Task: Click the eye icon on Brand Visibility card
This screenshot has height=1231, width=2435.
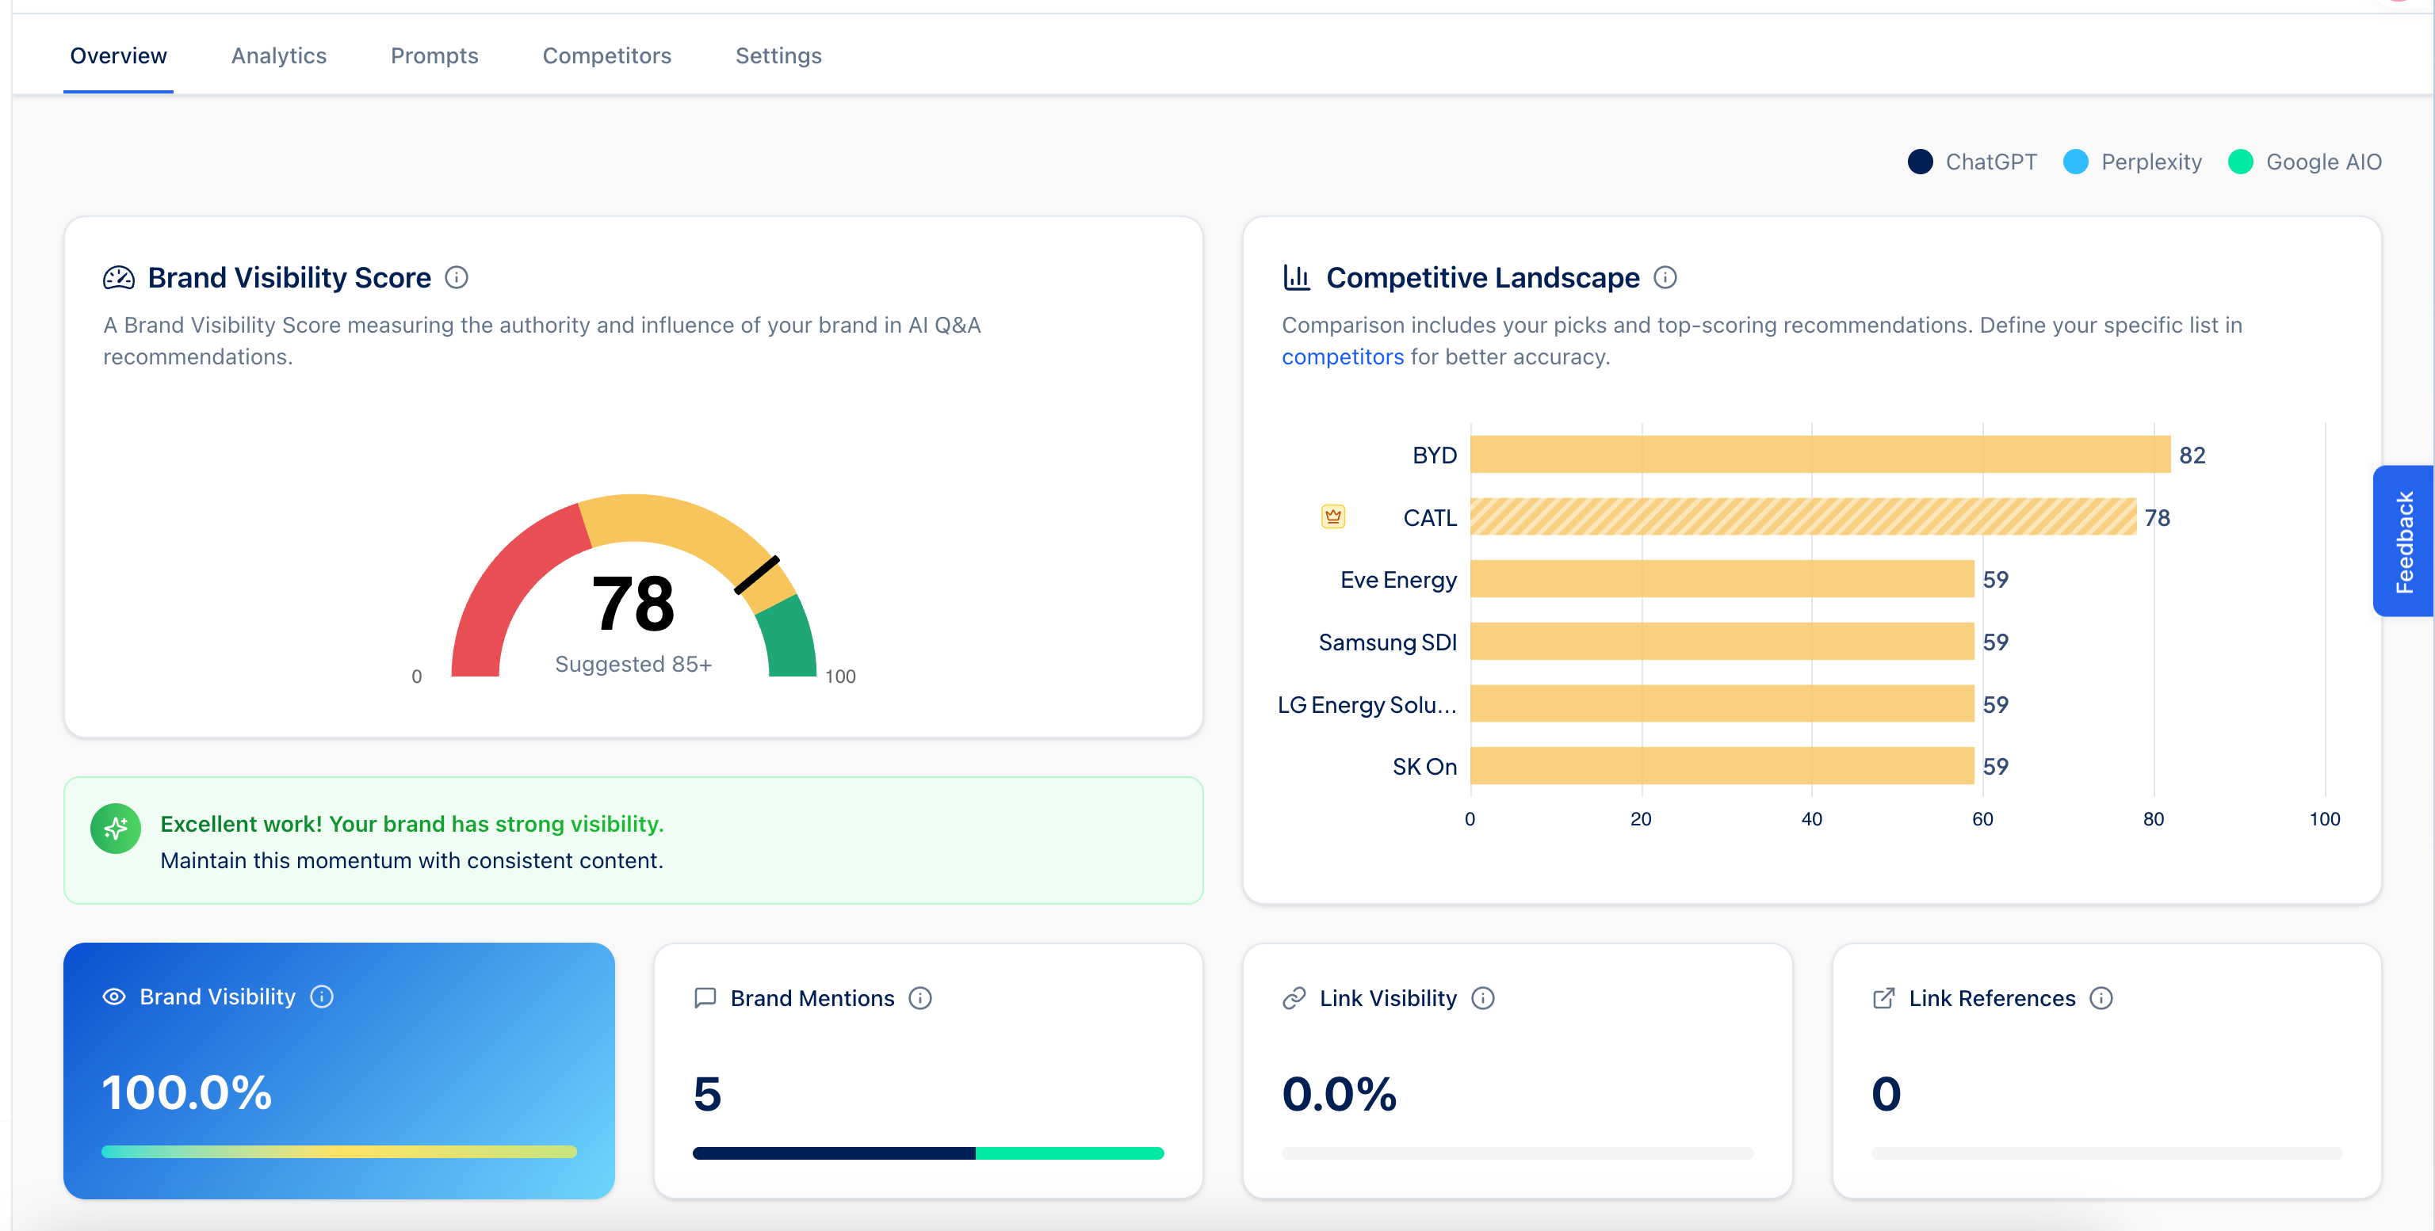Action: pos(113,997)
